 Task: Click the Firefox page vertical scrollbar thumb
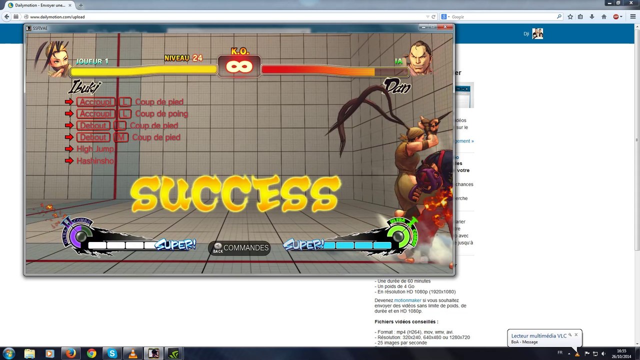click(x=636, y=140)
